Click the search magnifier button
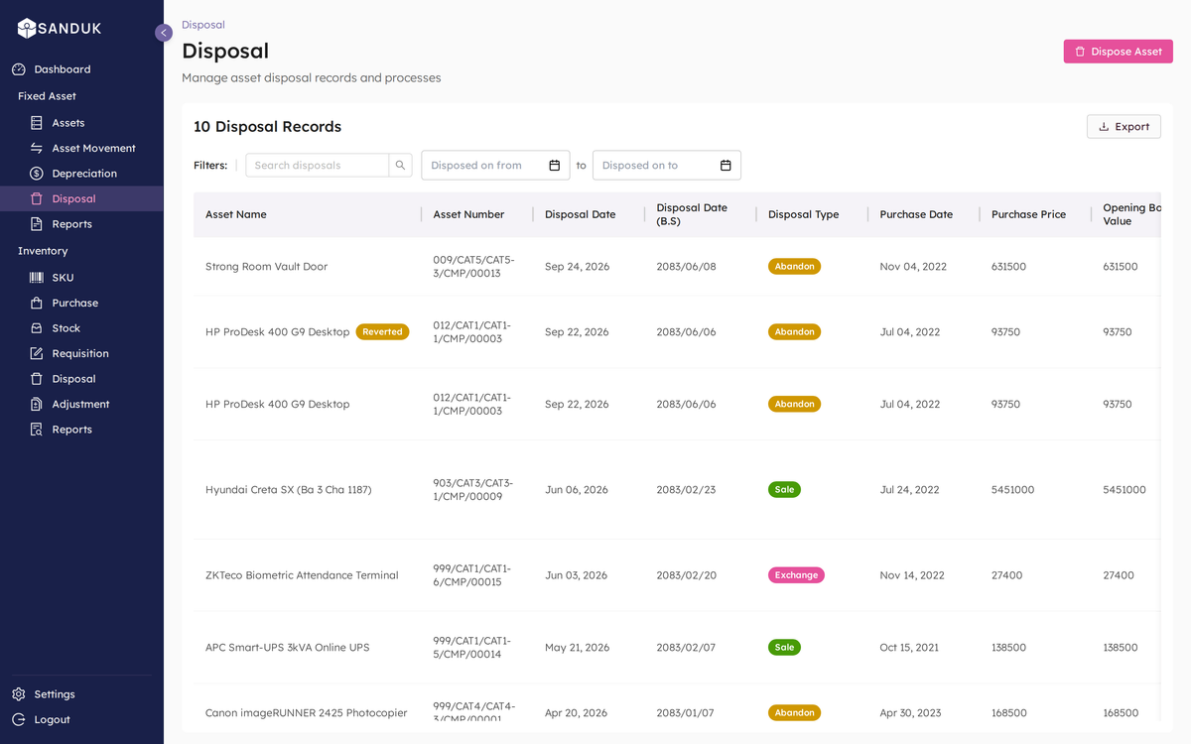The width and height of the screenshot is (1191, 744). click(x=401, y=166)
